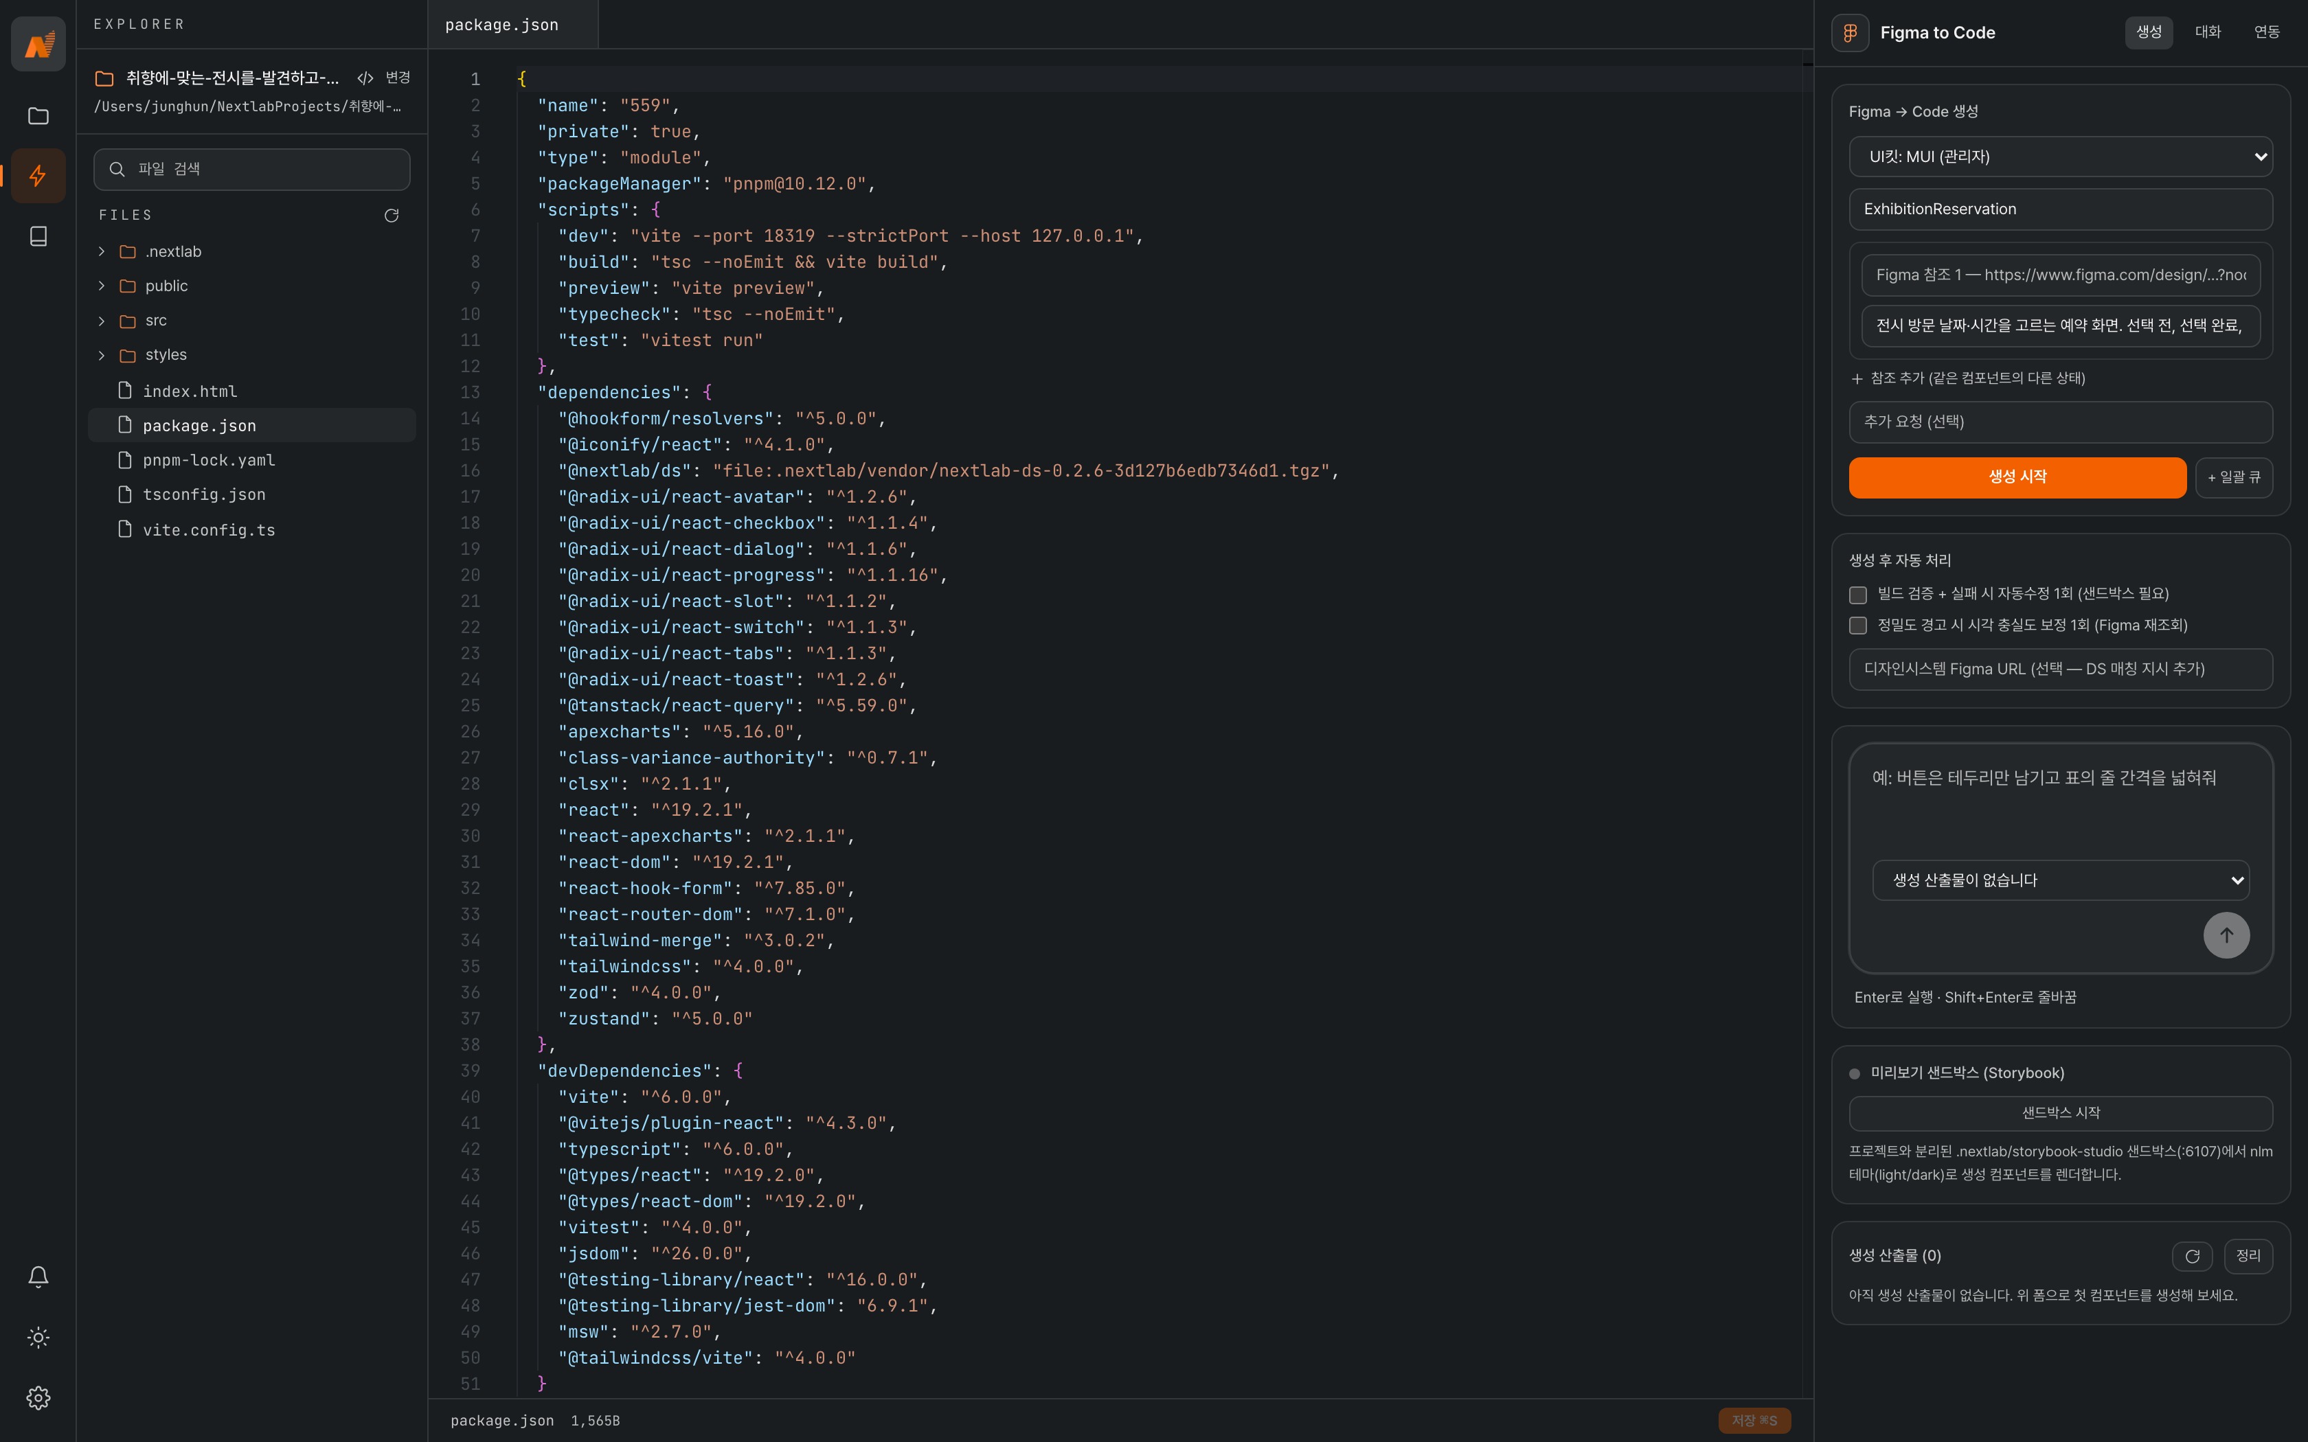2308x1442 pixels.
Task: Enable 정밀도 경고 시각 충실도 보정 checkbox
Action: 1858,626
